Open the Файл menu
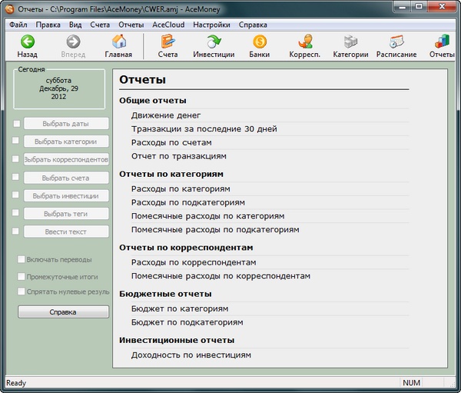The width and height of the screenshot is (461, 393). pos(18,24)
